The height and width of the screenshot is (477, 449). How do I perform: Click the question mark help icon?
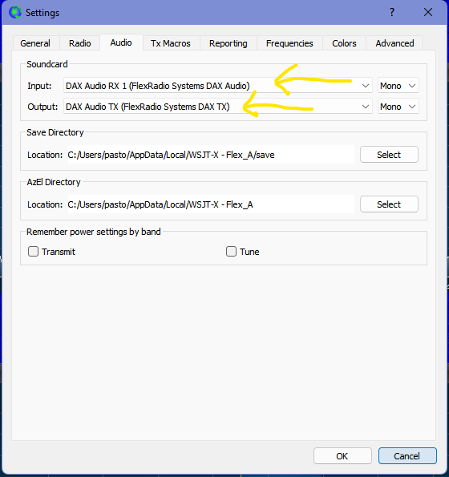pos(392,13)
